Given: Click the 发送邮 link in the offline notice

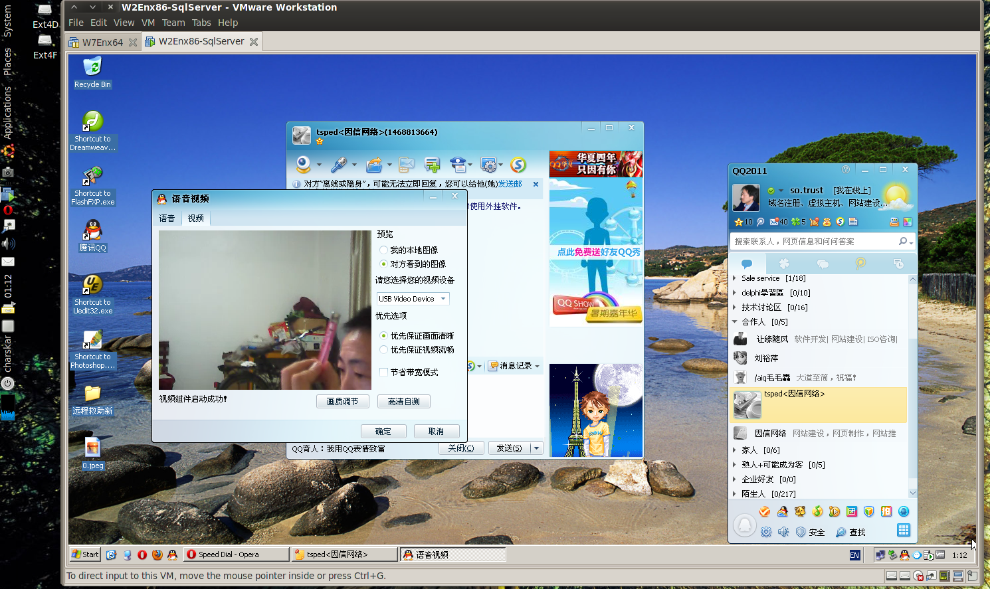Looking at the screenshot, I should [x=510, y=184].
